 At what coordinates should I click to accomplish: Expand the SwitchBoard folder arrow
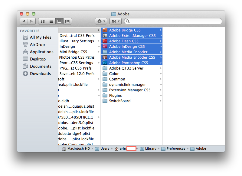(161, 101)
